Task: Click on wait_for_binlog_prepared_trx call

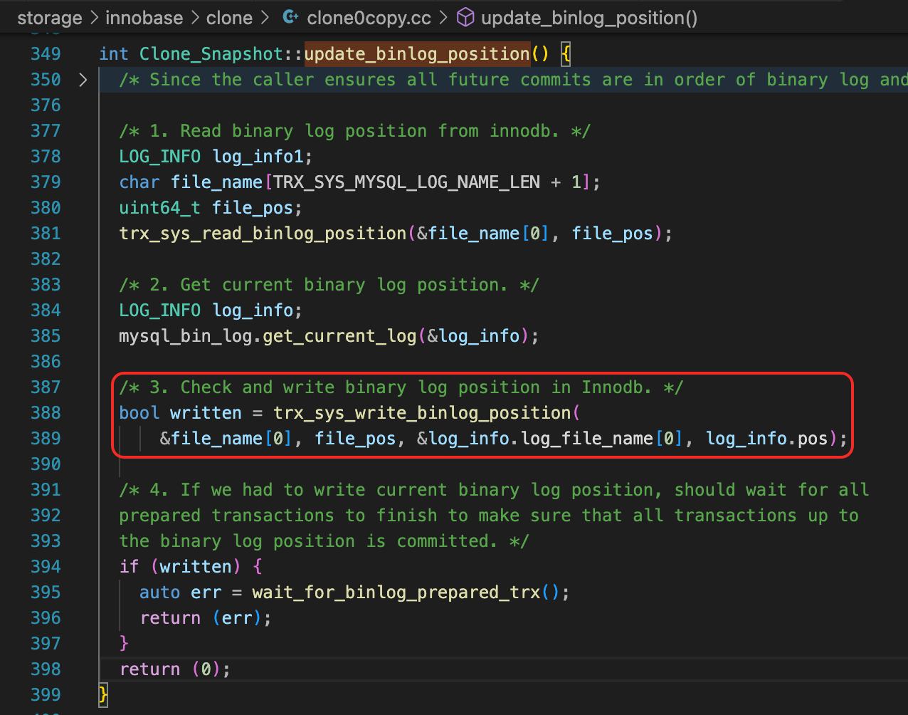Action: point(396,593)
